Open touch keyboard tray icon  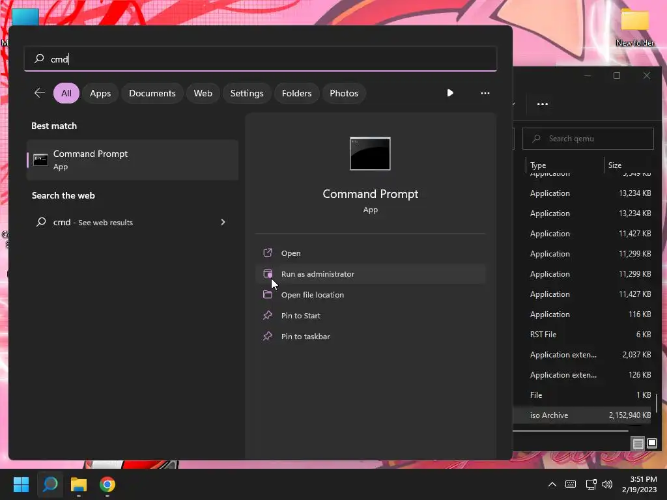click(571, 484)
